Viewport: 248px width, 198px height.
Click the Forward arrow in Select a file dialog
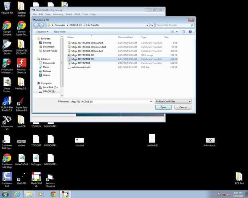point(42,25)
